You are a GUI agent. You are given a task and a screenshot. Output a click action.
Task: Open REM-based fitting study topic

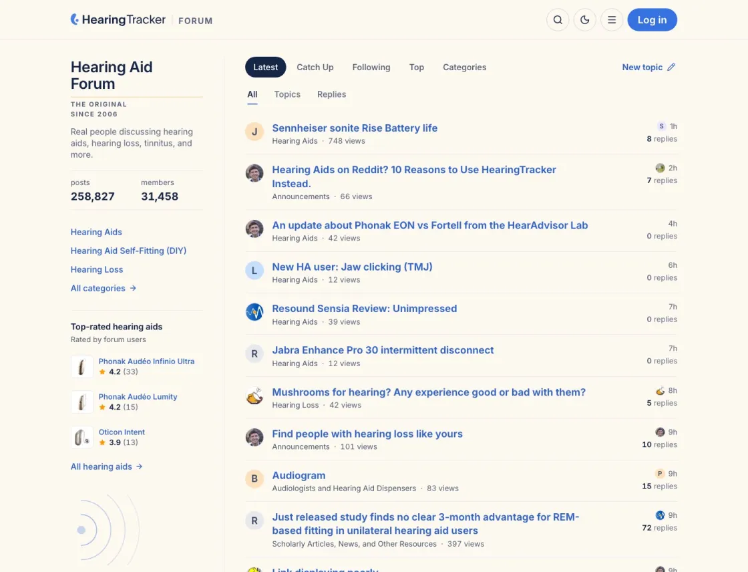(425, 524)
